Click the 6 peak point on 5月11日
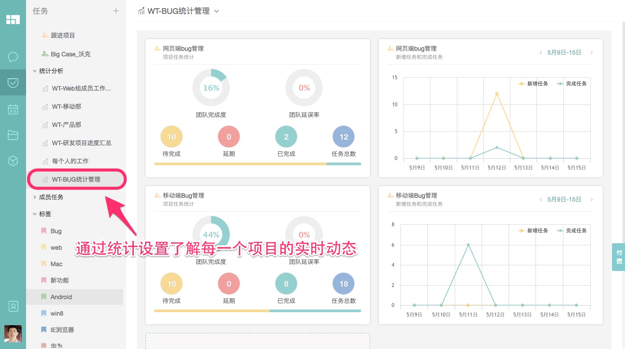625x349 pixels. (x=469, y=245)
